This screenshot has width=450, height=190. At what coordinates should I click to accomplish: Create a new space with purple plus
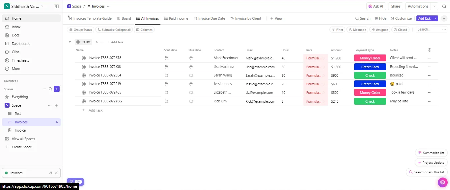(x=57, y=89)
